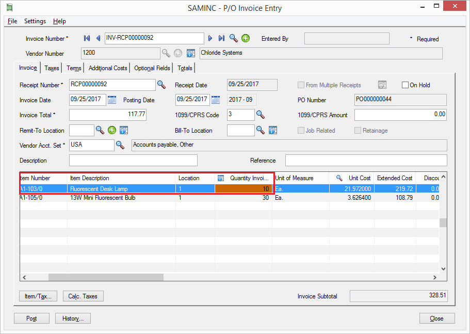This screenshot has height=334, width=470.
Task: Switch to Optional Fields tab
Action: point(152,68)
